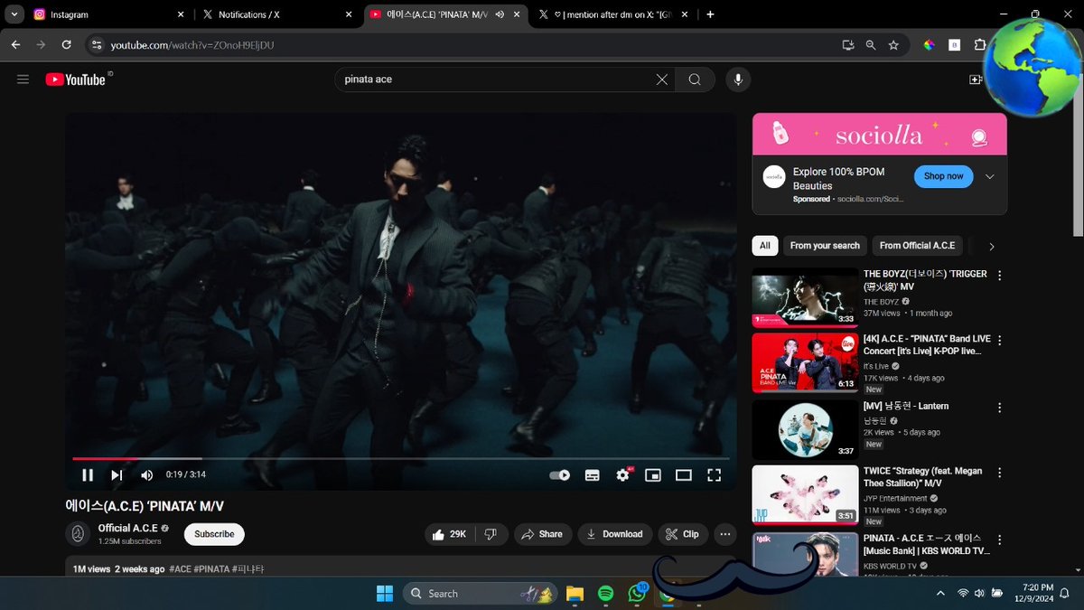This screenshot has height=610, width=1084.
Task: Open Windows Start menu
Action: tap(385, 594)
